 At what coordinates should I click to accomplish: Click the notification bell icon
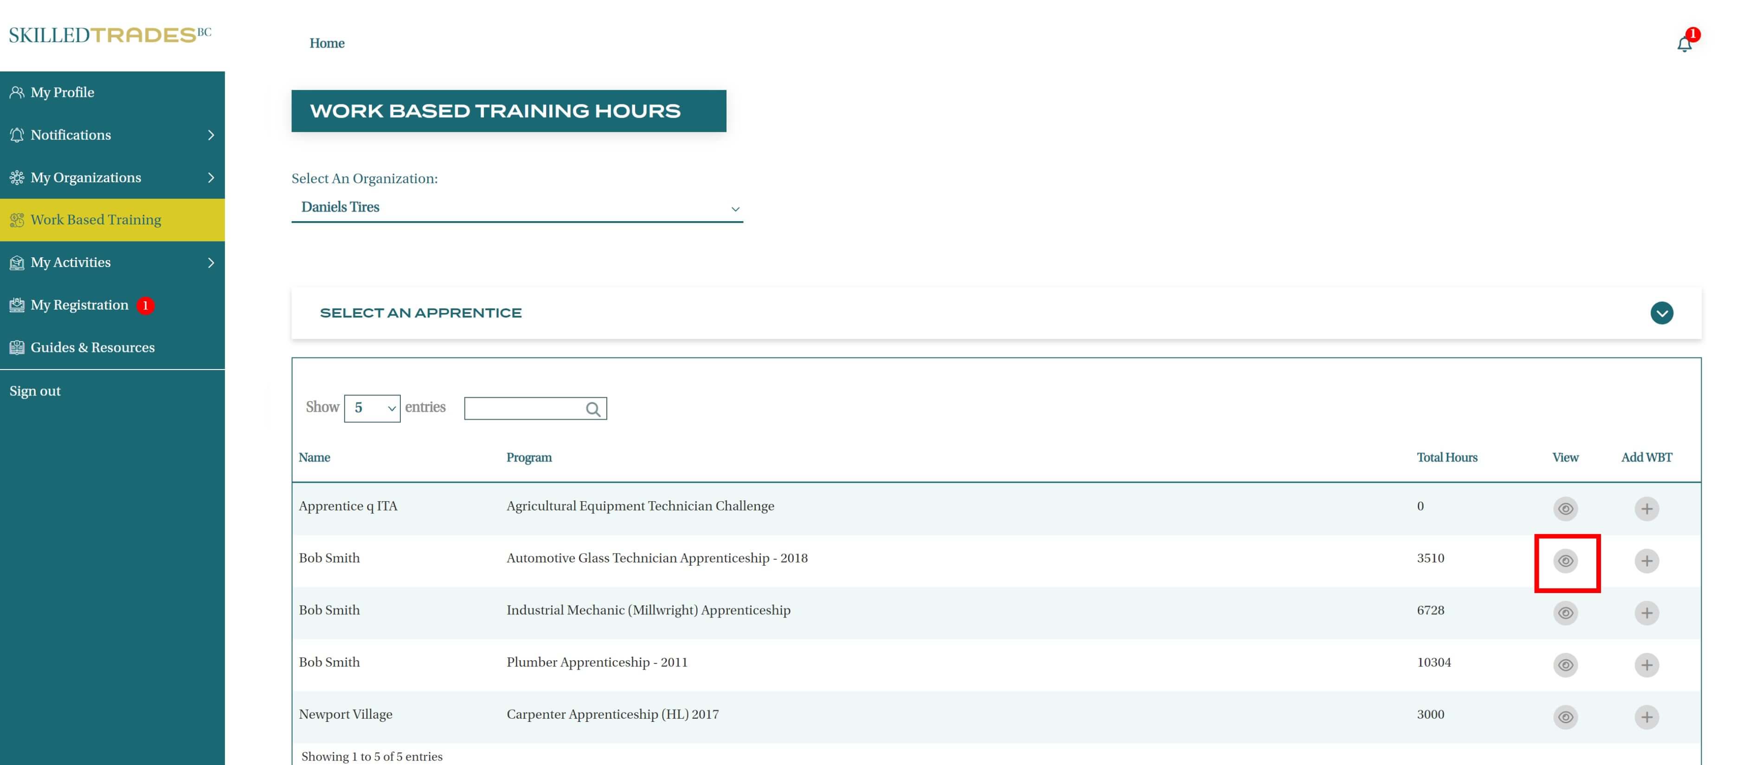[1684, 44]
